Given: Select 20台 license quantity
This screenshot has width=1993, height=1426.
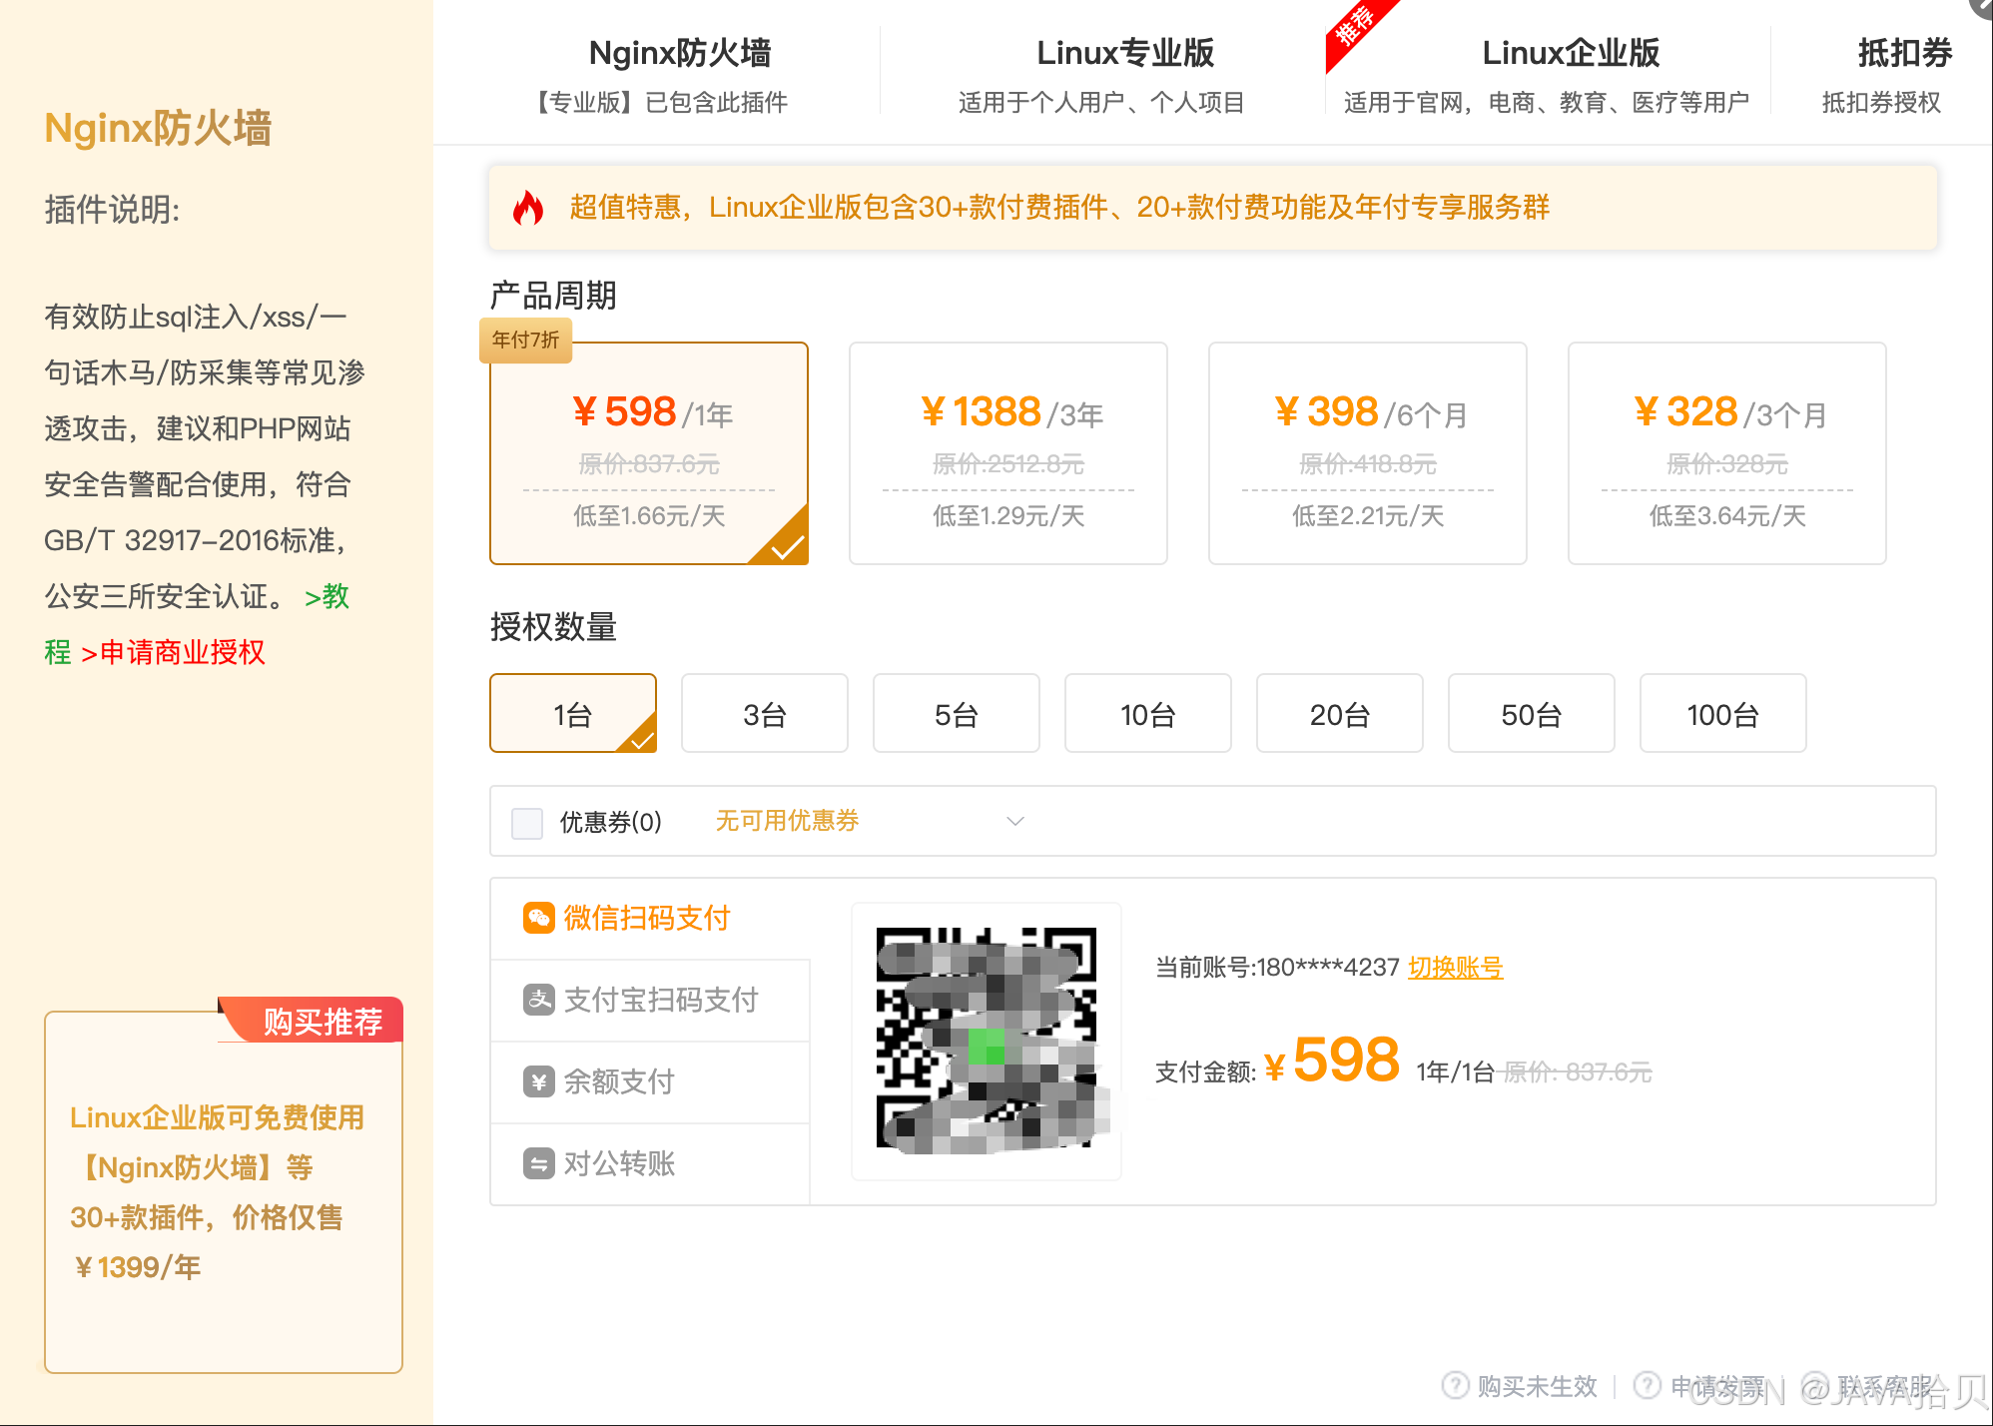Looking at the screenshot, I should (1340, 713).
